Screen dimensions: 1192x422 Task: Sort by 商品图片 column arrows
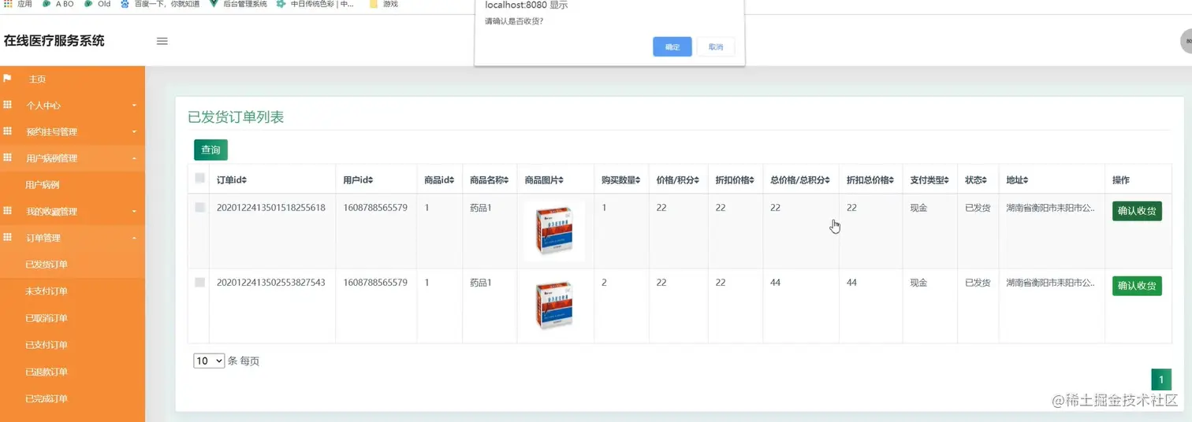tap(561, 180)
